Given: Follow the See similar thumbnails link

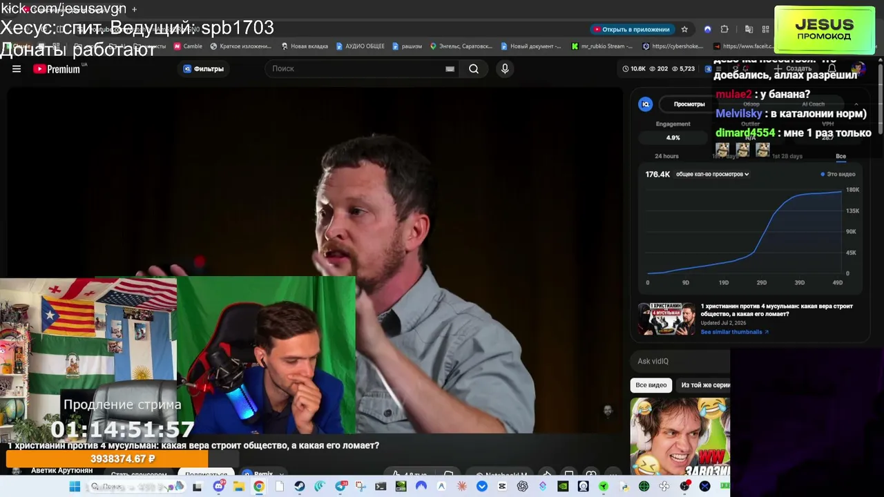Looking at the screenshot, I should pyautogui.click(x=734, y=332).
